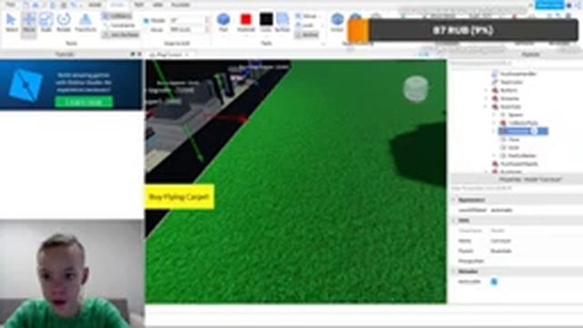
Task: Close the Tutorials panel
Action: (139, 55)
